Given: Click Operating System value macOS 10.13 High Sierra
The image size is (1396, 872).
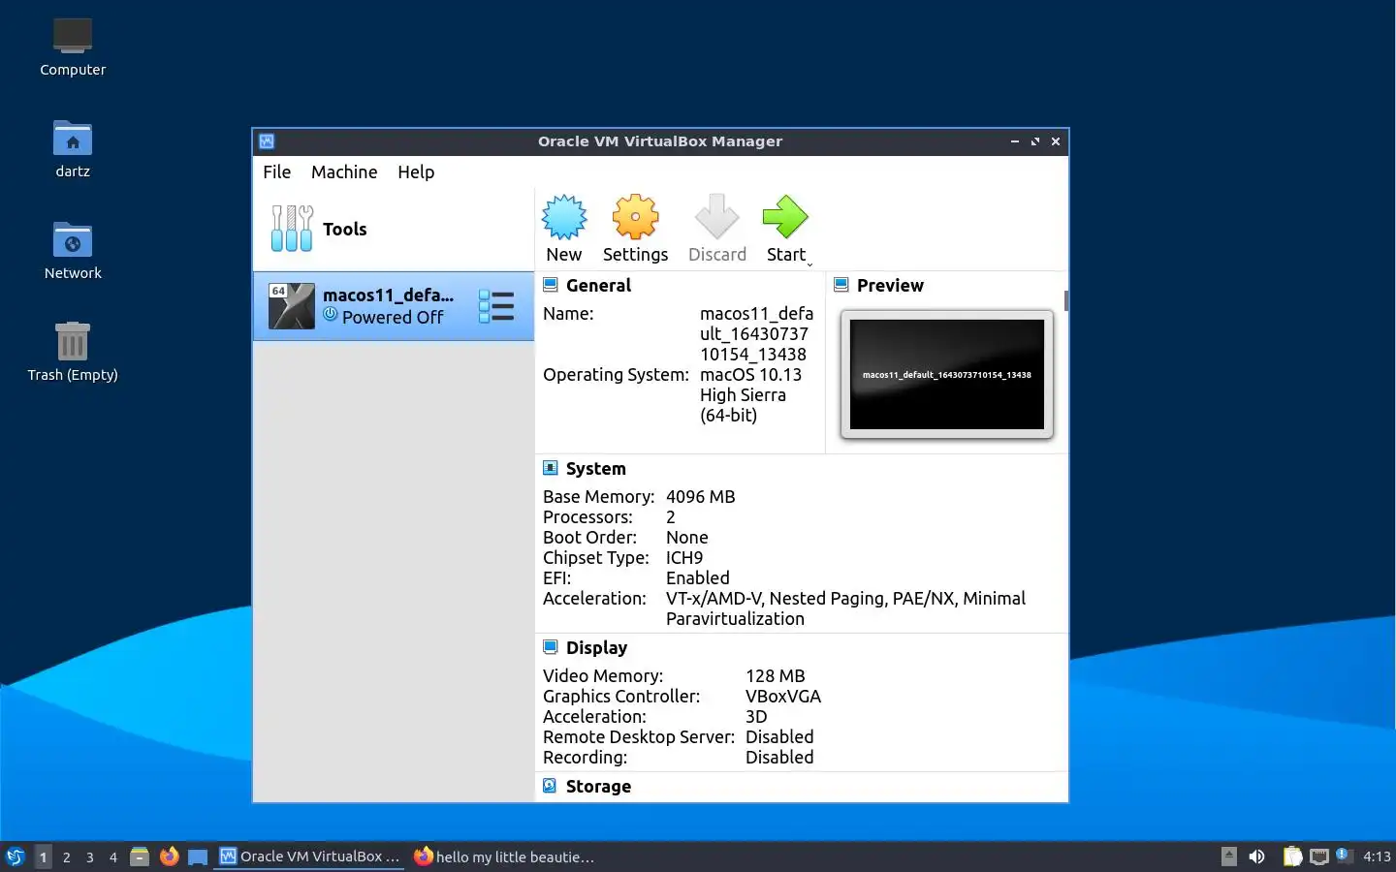Looking at the screenshot, I should [x=751, y=395].
